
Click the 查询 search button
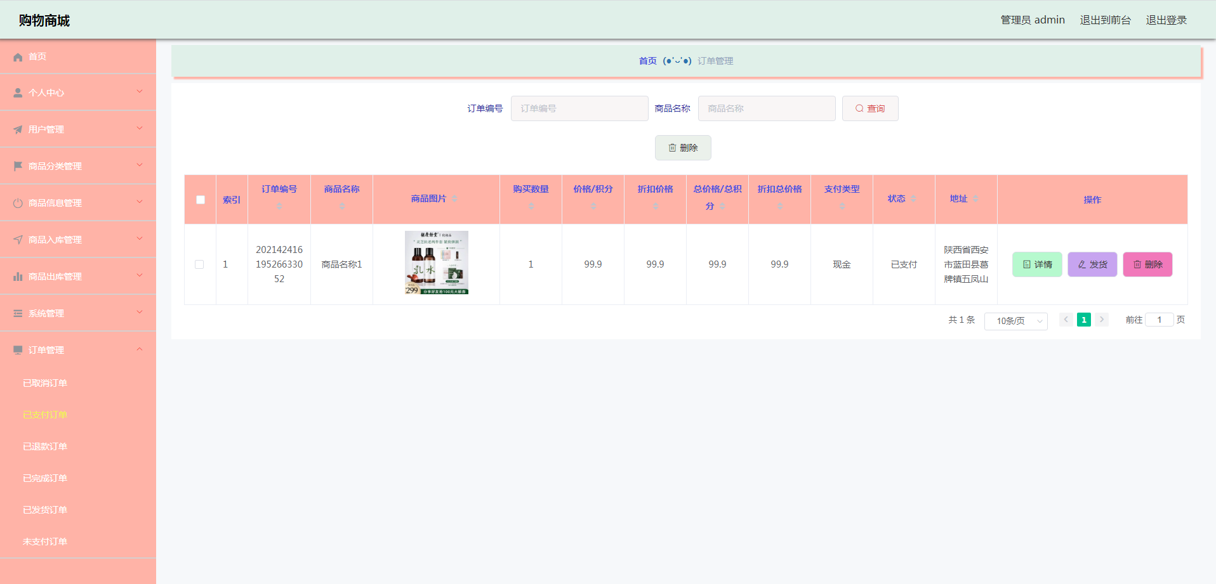click(870, 108)
